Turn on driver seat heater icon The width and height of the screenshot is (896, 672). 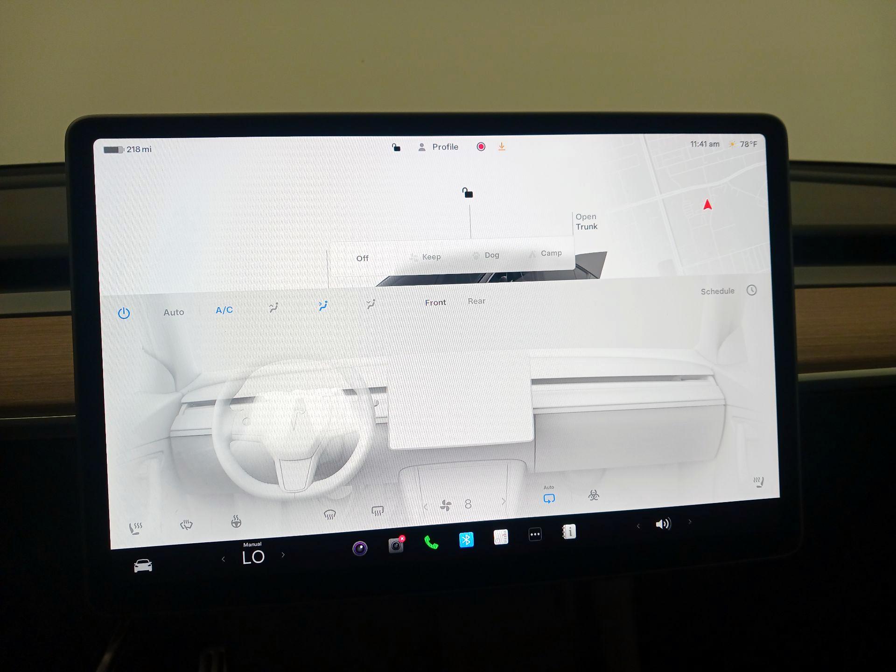[x=135, y=528]
